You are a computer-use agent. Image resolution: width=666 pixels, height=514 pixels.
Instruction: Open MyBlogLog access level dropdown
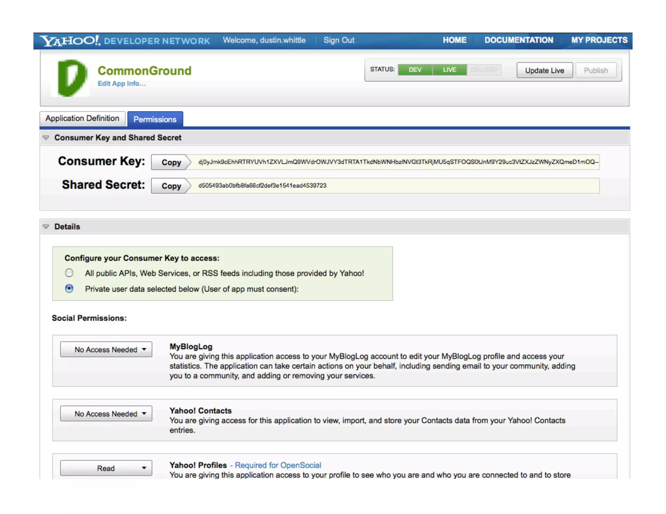[x=106, y=349]
